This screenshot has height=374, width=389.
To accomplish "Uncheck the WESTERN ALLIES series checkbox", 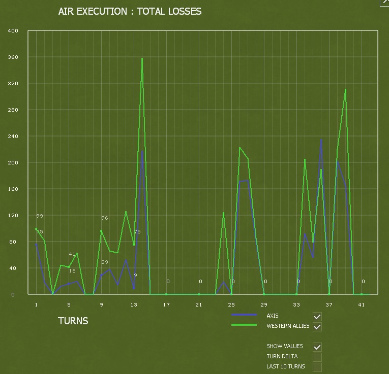I will pyautogui.click(x=317, y=327).
